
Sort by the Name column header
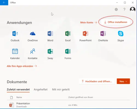[x=19, y=97]
